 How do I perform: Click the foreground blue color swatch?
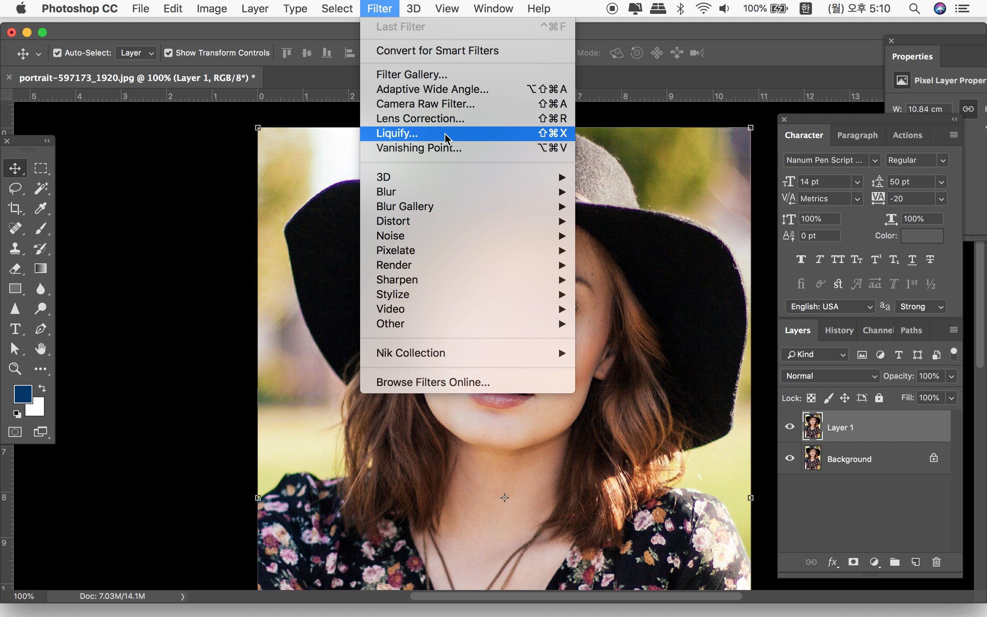[23, 394]
